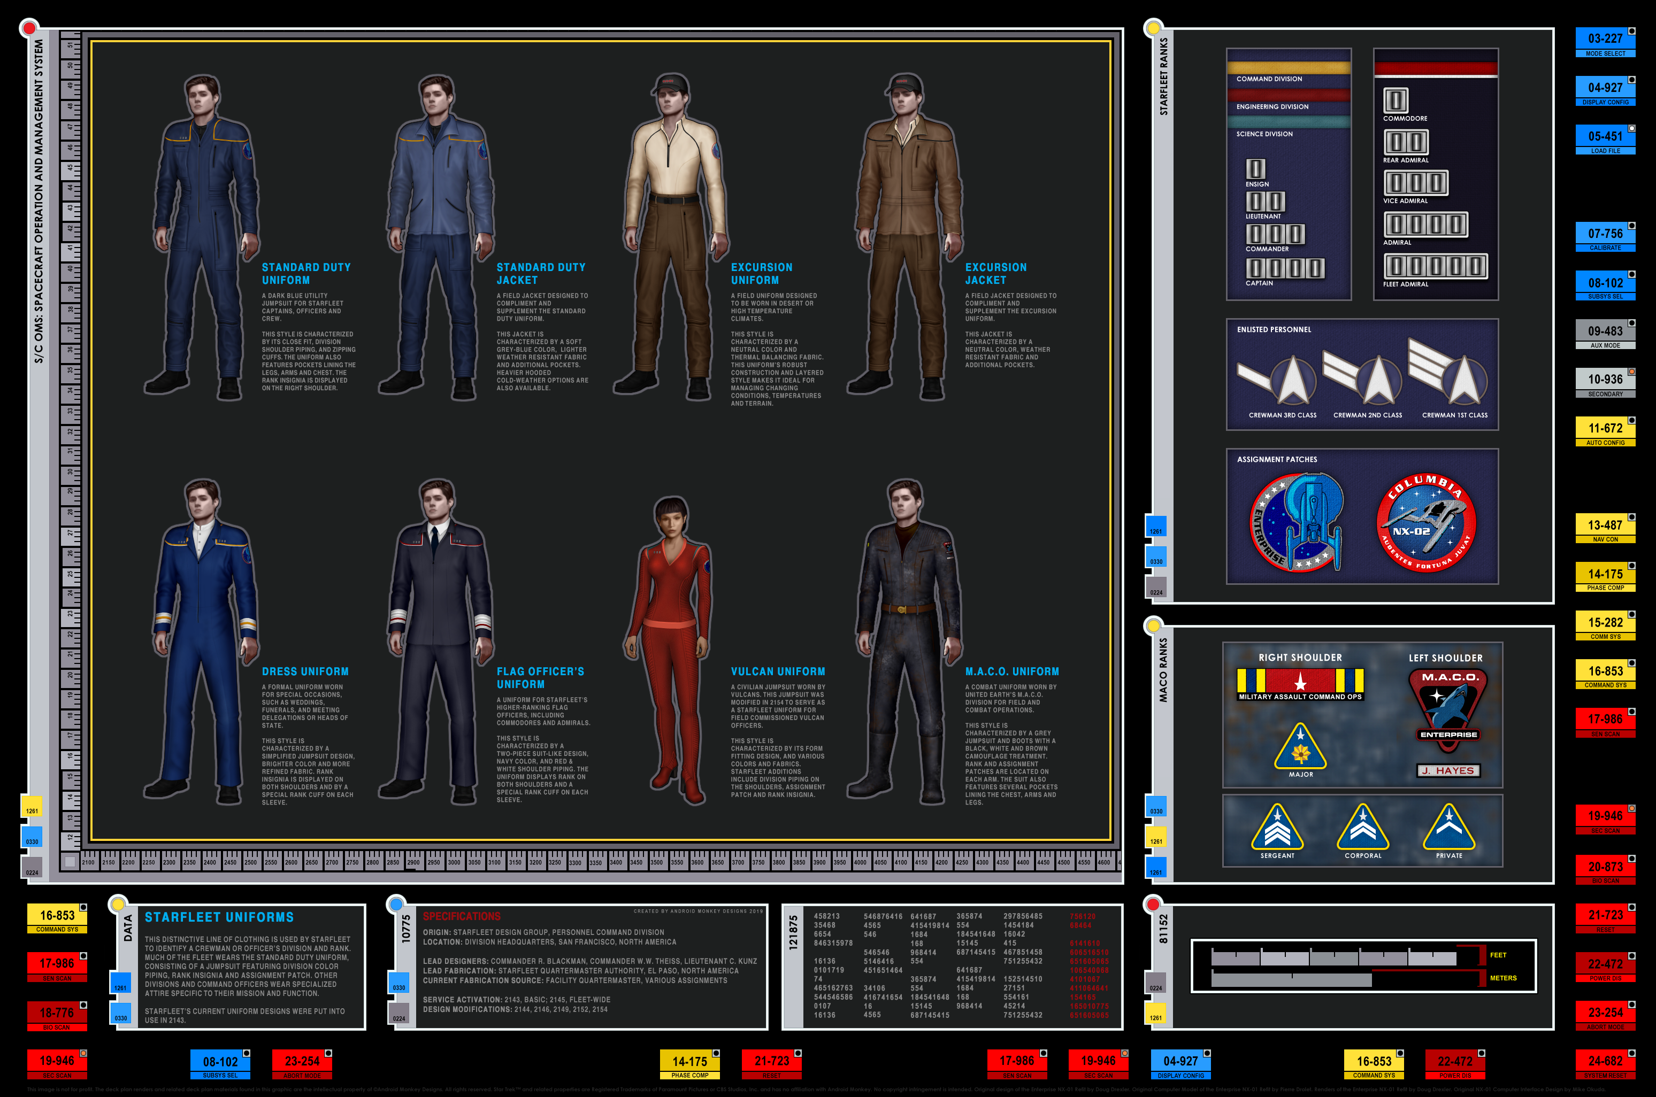The height and width of the screenshot is (1097, 1656).
Task: Toggle the indicator on 03-227 Mode Select
Action: click(1631, 32)
